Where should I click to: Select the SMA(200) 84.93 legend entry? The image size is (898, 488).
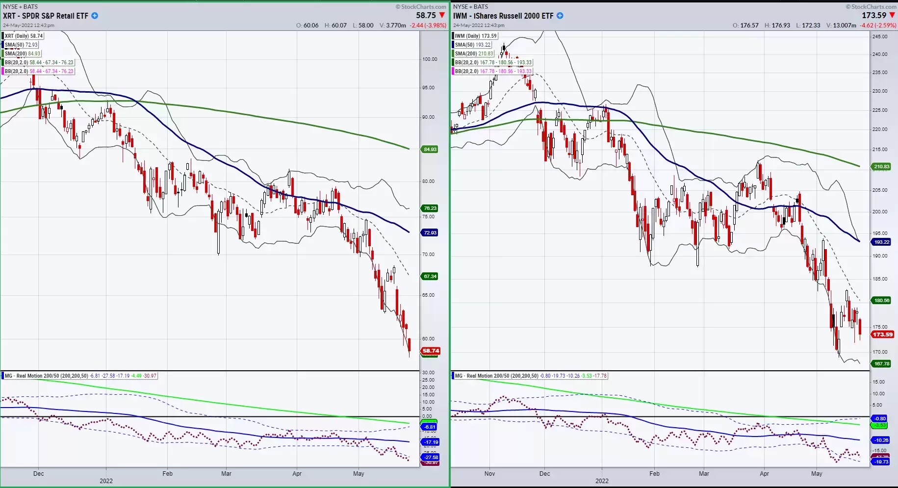22,53
